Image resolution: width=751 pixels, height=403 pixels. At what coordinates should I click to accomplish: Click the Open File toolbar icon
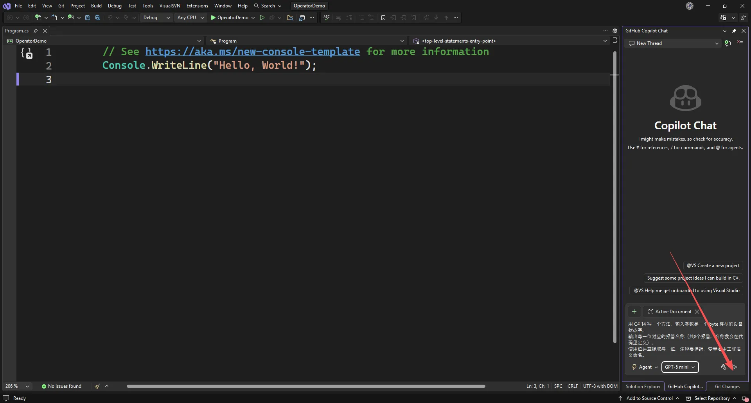coord(54,18)
